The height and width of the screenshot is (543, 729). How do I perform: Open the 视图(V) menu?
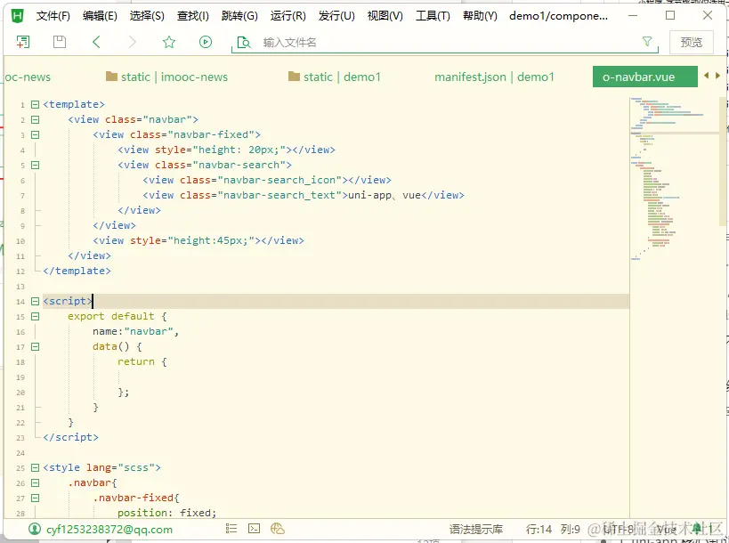385,16
